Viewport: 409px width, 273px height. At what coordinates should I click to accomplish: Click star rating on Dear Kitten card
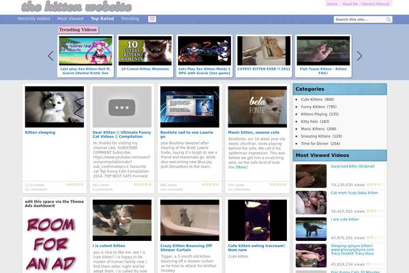coord(142,184)
